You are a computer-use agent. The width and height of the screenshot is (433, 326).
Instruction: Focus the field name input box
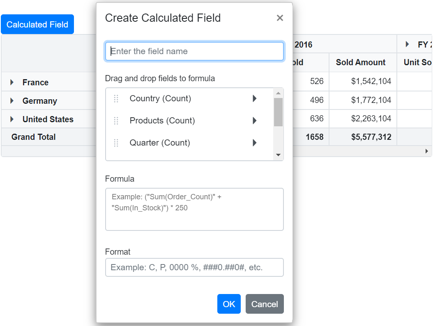(194, 52)
